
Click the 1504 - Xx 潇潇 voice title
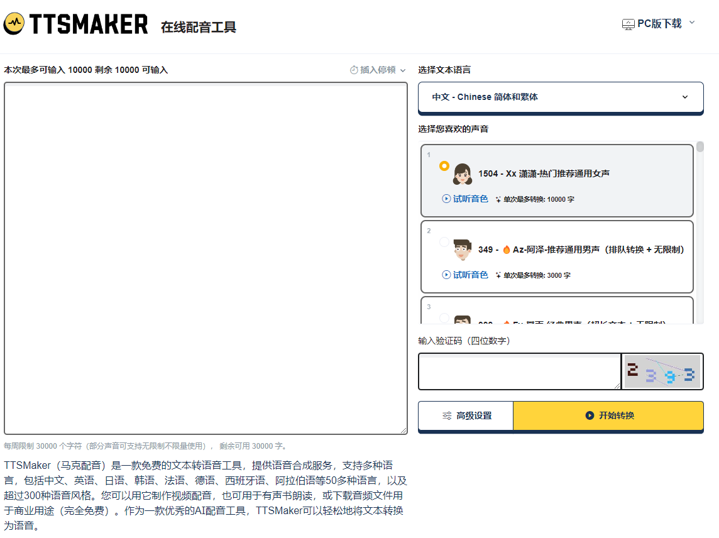(x=544, y=173)
